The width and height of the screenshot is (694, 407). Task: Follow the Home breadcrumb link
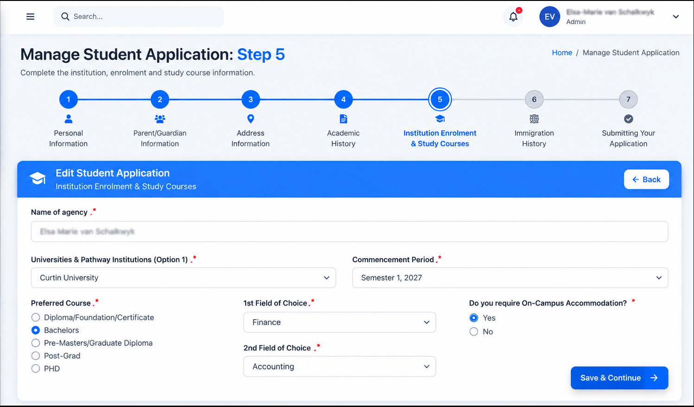(x=562, y=53)
